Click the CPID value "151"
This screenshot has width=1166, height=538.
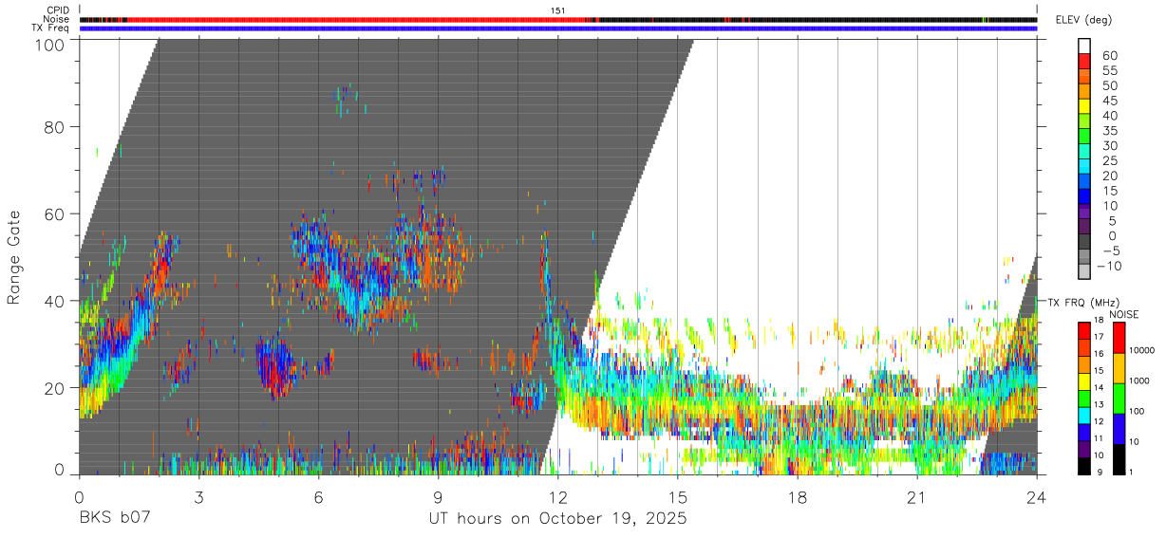tap(558, 10)
